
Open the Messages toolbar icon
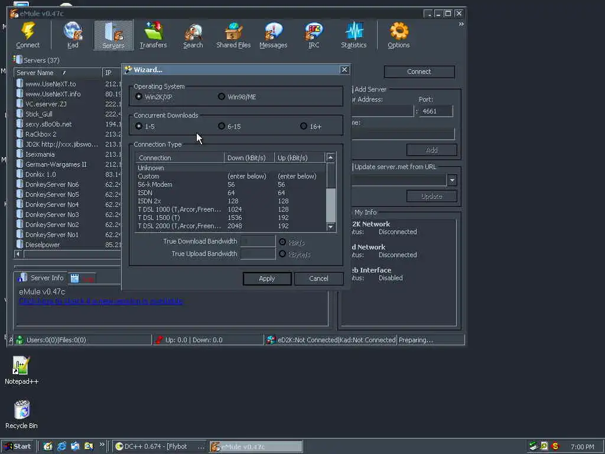273,31
